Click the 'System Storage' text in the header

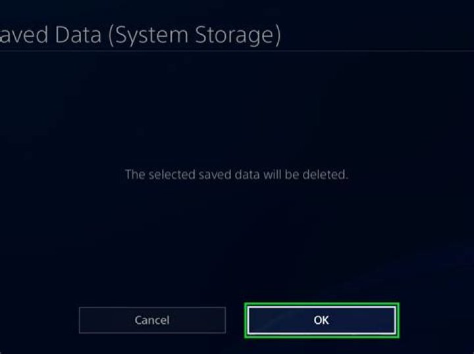pyautogui.click(x=195, y=35)
